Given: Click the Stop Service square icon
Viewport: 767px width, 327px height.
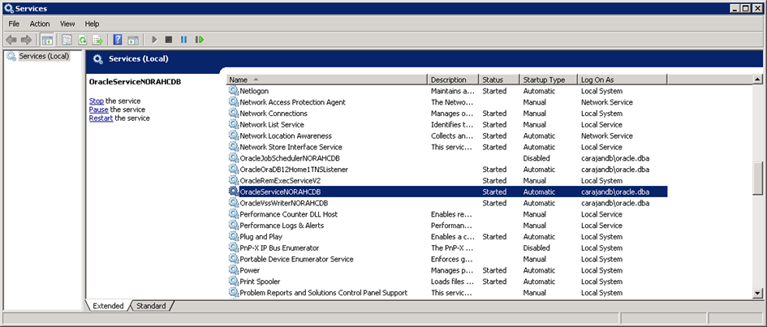Looking at the screenshot, I should (169, 40).
